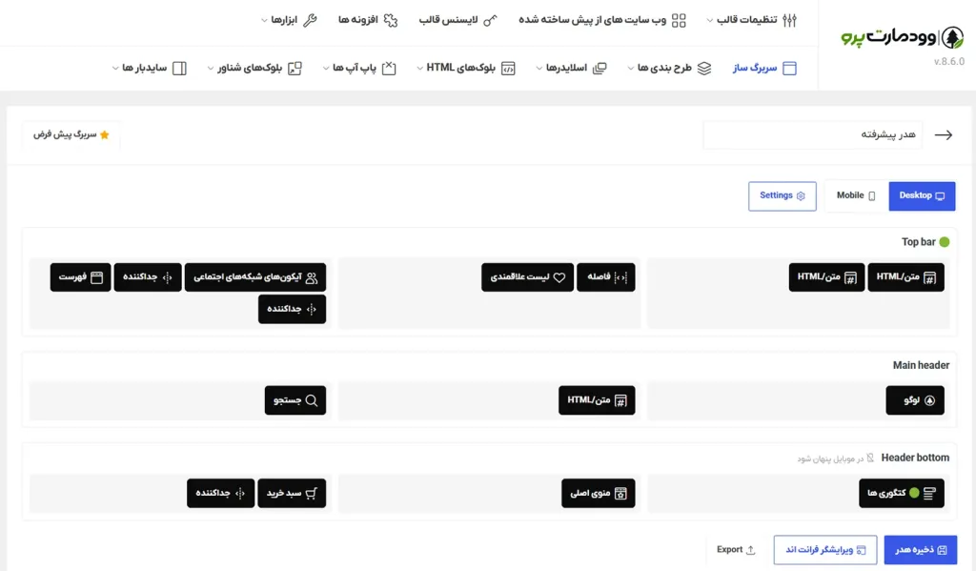The width and height of the screenshot is (976, 571).
Task: Switch to the Mobile view
Action: pyautogui.click(x=857, y=196)
